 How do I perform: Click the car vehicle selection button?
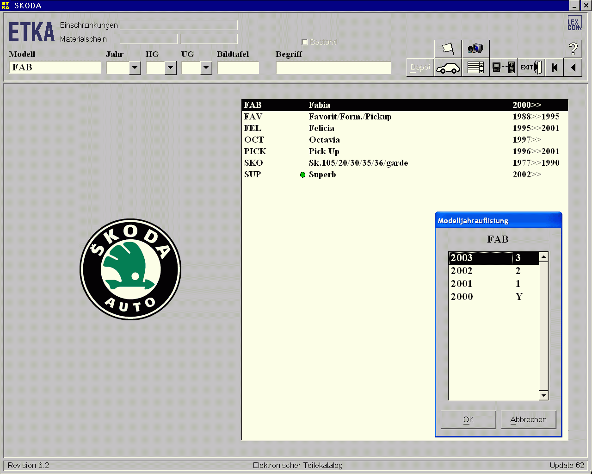tap(448, 68)
